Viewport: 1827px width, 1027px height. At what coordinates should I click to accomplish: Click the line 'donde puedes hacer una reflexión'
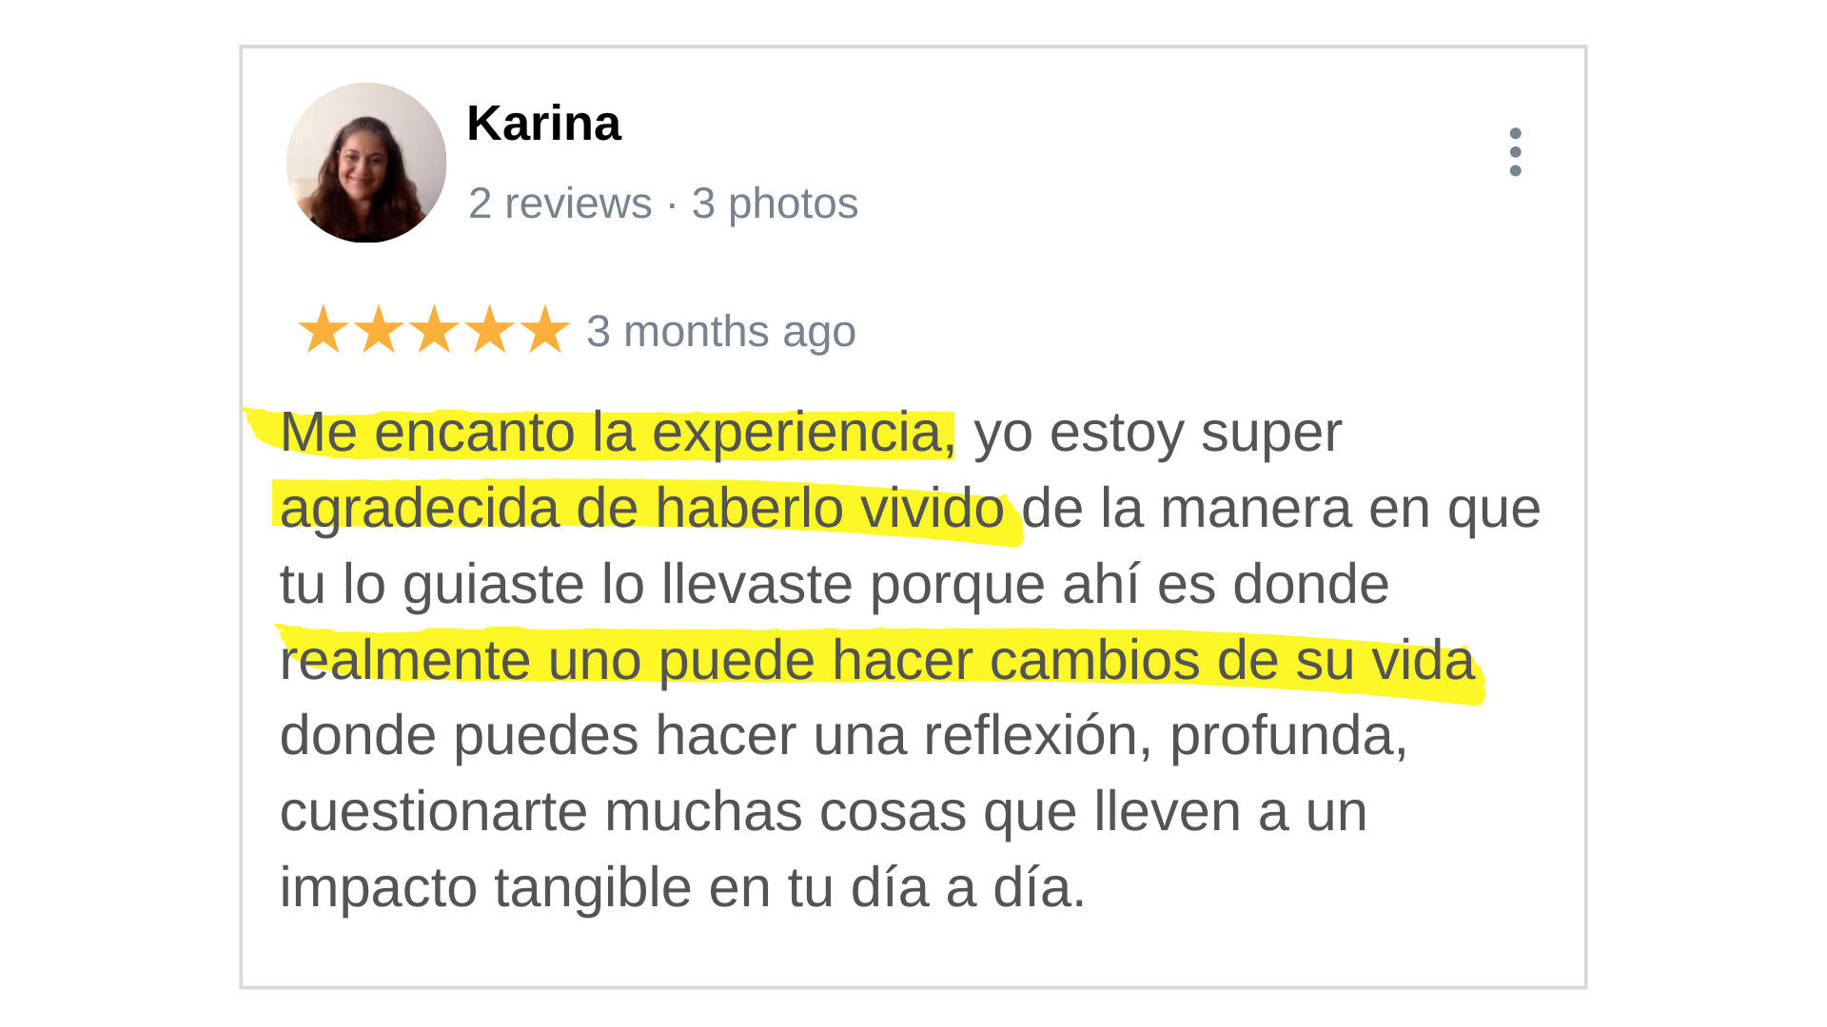tap(844, 736)
